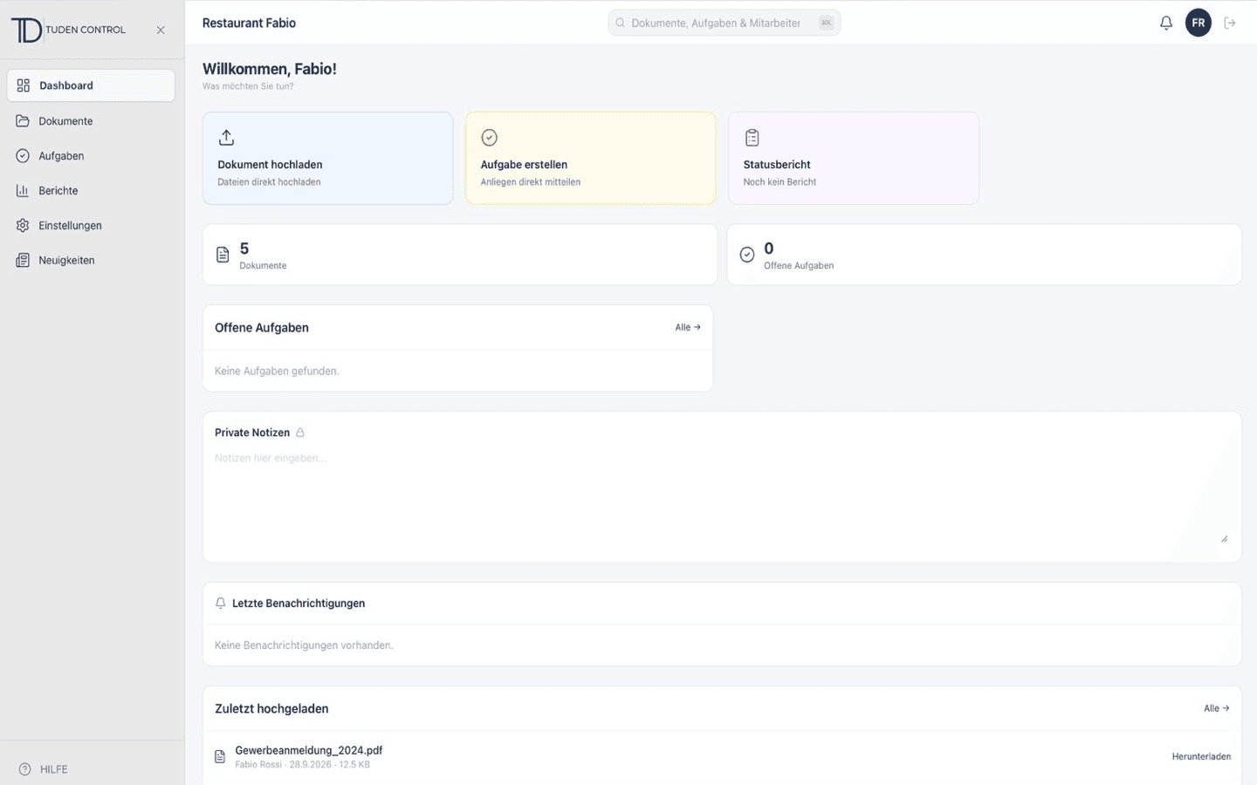The width and height of the screenshot is (1257, 785).
Task: Click the check-circle icon on Aufgabe erstellen
Action: (x=490, y=138)
